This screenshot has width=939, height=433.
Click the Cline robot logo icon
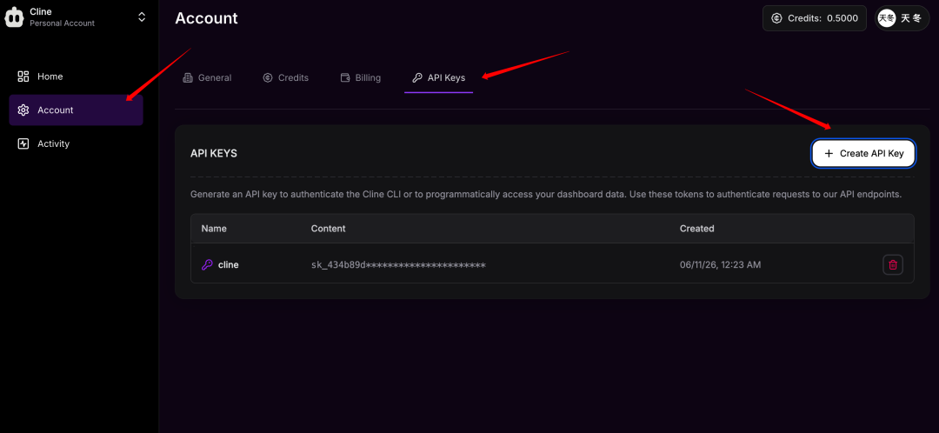click(15, 17)
